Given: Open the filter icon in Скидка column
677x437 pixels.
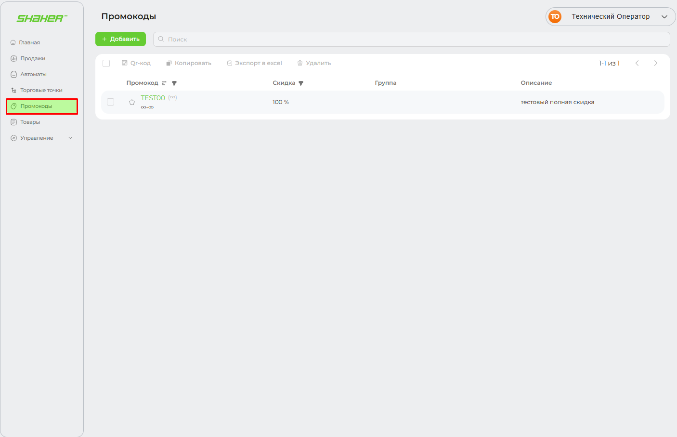Looking at the screenshot, I should click(301, 83).
